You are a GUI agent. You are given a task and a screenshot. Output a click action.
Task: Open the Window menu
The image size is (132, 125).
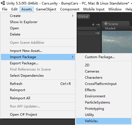coord(115,9)
